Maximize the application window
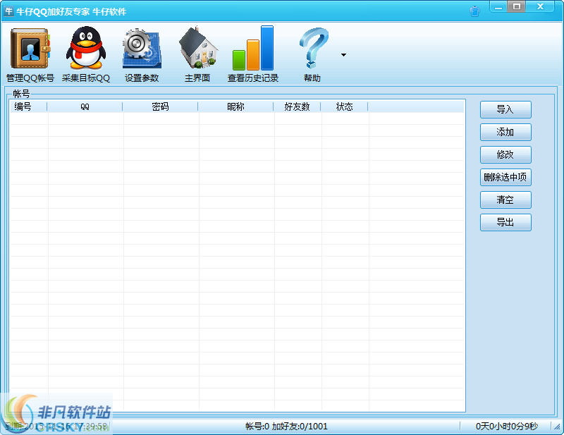Image resolution: width=564 pixels, height=435 pixels. [517, 6]
